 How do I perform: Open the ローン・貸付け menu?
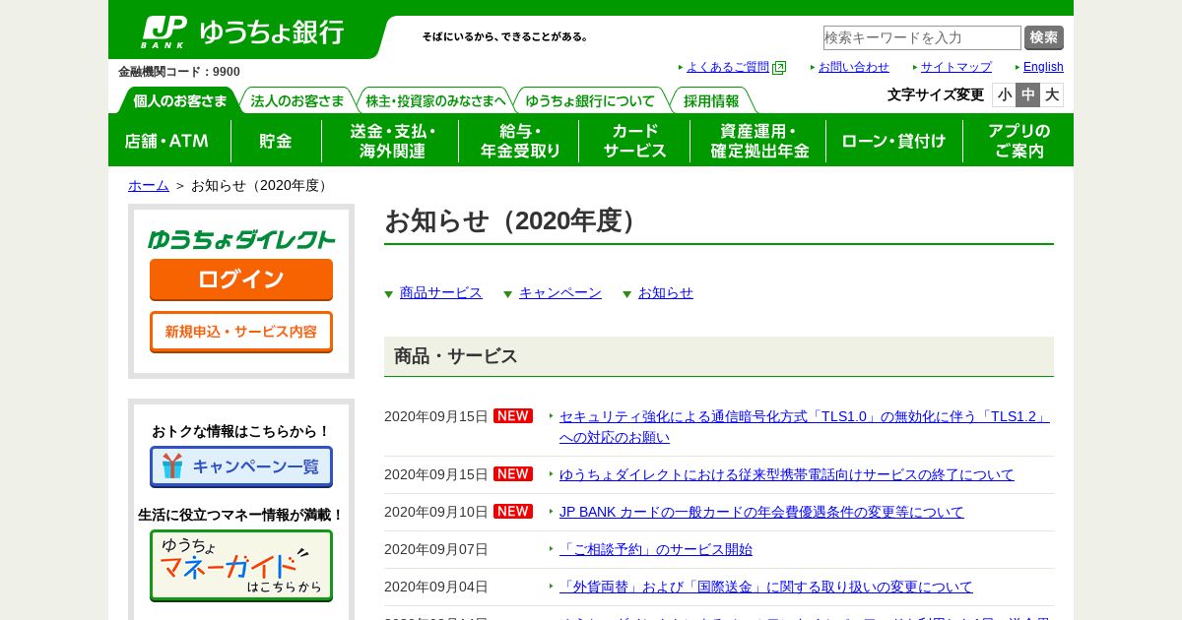[x=894, y=141]
